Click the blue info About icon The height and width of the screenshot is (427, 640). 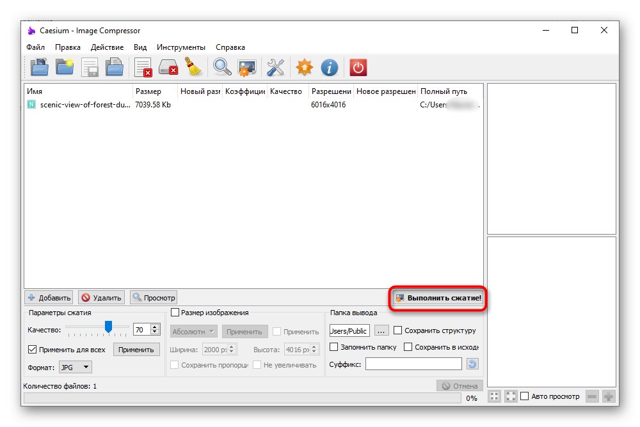(330, 67)
